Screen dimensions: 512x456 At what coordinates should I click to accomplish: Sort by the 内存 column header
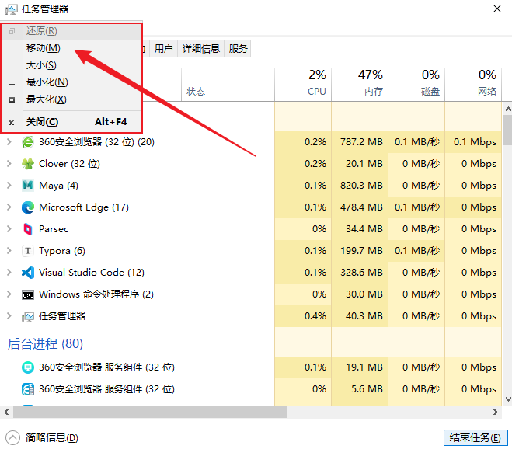click(x=360, y=84)
